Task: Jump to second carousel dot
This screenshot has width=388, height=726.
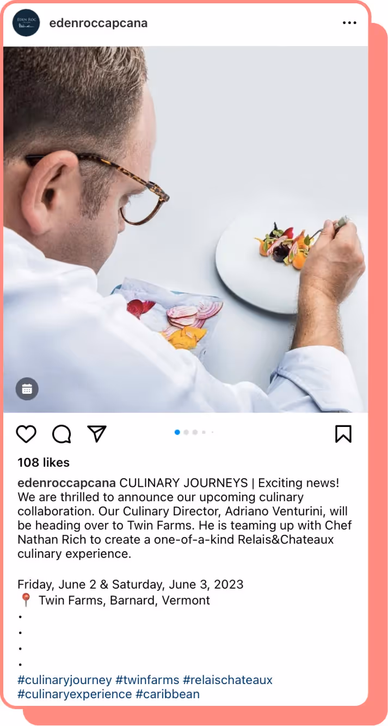Action: click(x=186, y=432)
